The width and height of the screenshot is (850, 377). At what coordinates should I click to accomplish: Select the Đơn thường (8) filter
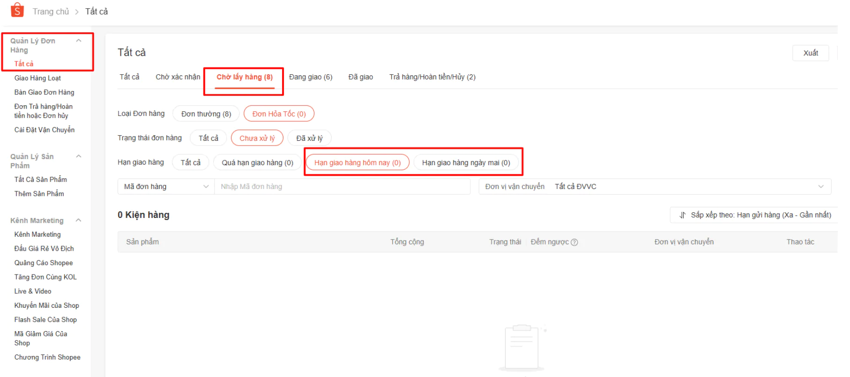tap(206, 114)
